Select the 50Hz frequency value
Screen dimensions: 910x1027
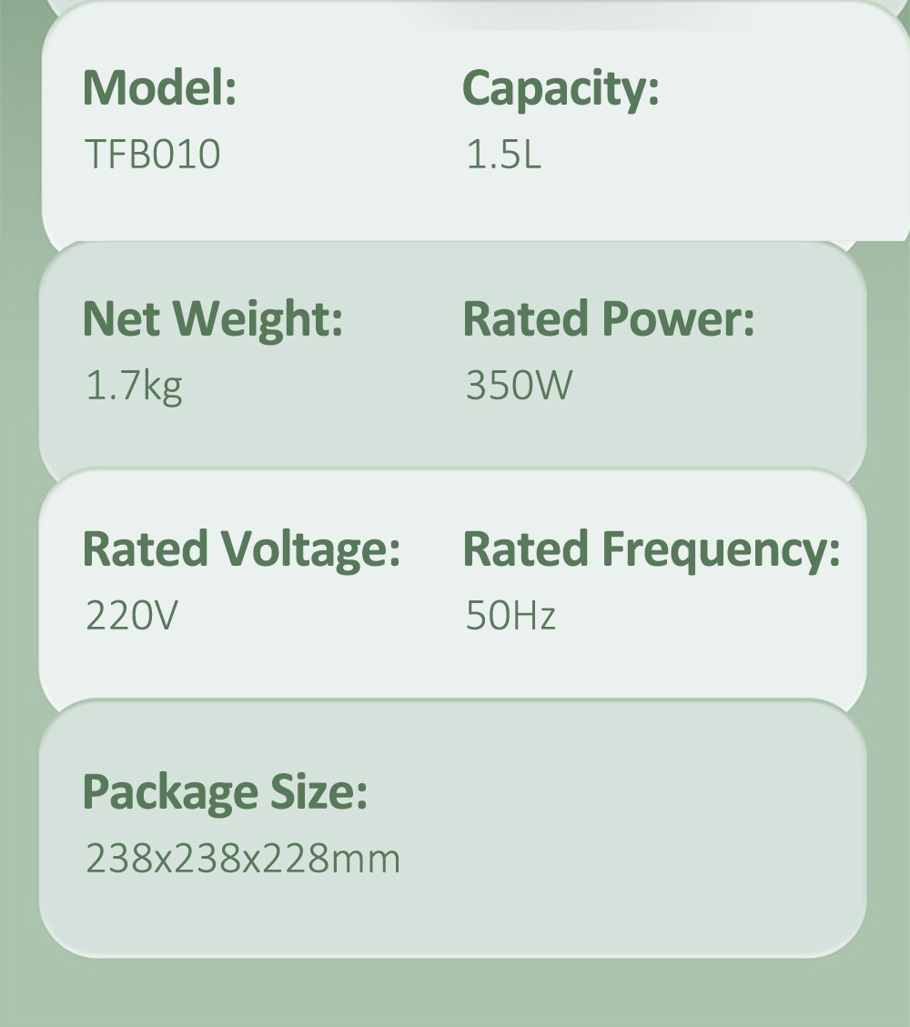(x=511, y=616)
